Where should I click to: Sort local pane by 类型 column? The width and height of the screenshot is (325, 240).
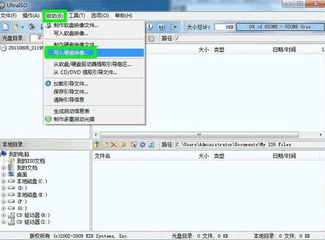coord(219,156)
